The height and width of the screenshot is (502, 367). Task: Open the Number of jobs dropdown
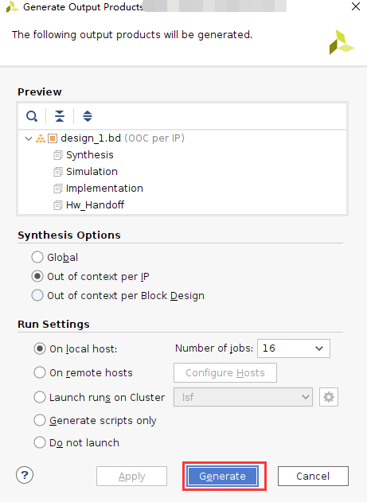click(x=294, y=348)
